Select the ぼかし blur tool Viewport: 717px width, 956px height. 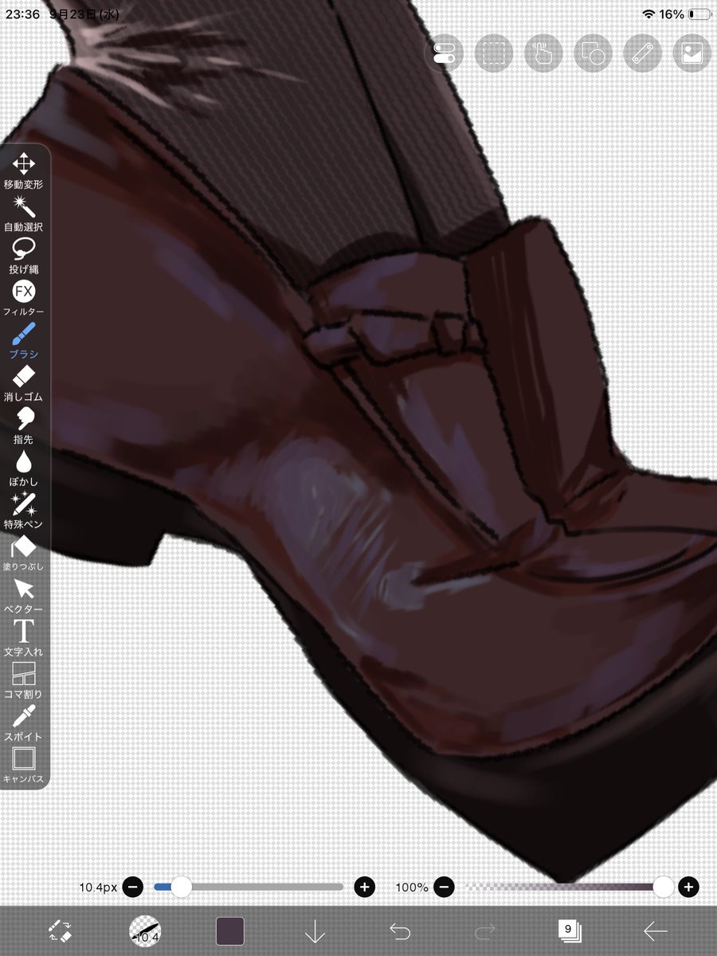pyautogui.click(x=24, y=468)
